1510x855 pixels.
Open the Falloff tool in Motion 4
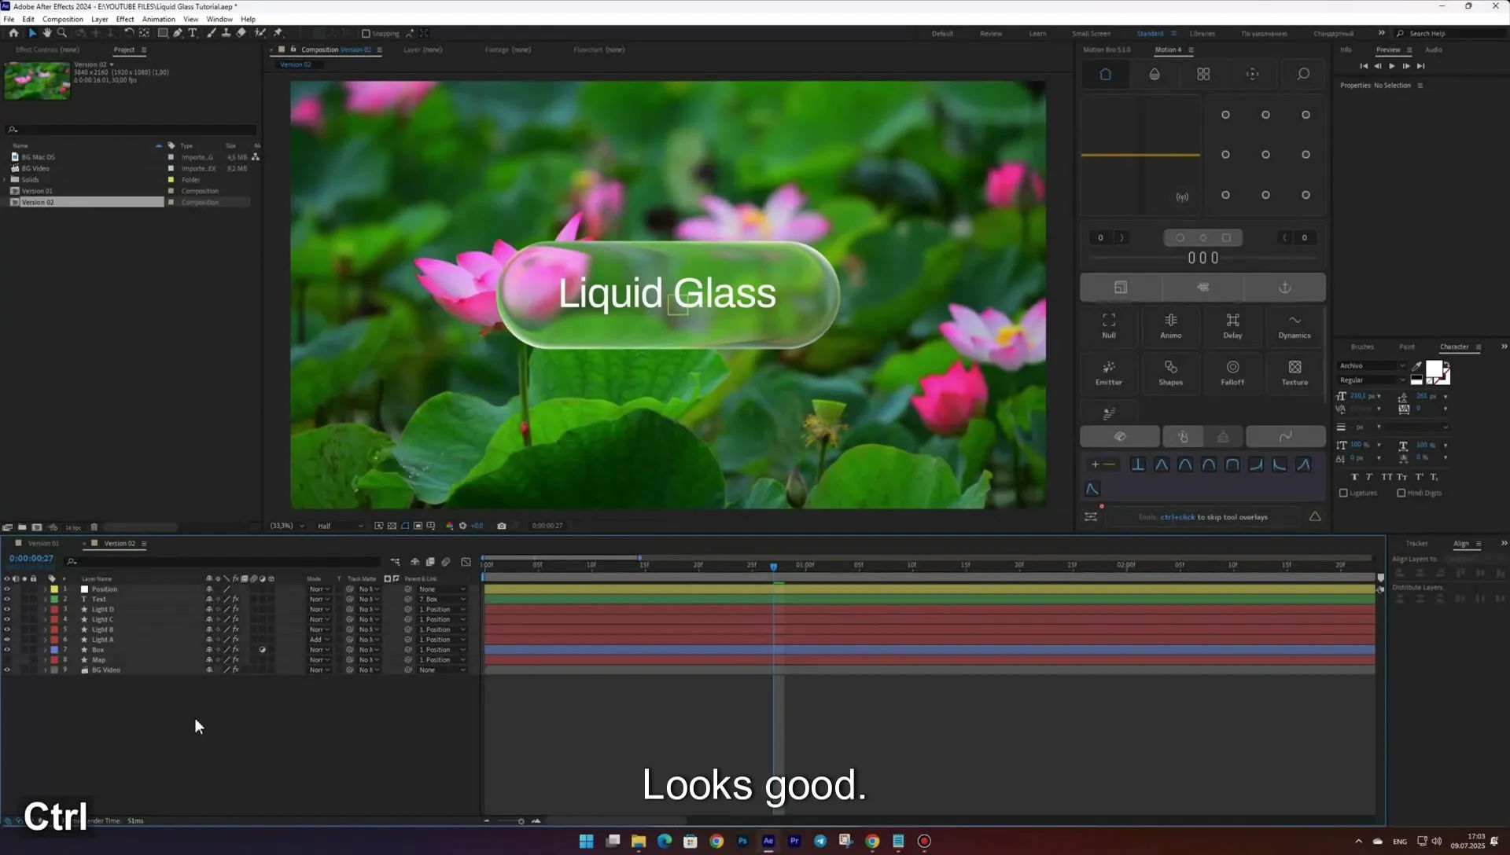[1232, 373]
